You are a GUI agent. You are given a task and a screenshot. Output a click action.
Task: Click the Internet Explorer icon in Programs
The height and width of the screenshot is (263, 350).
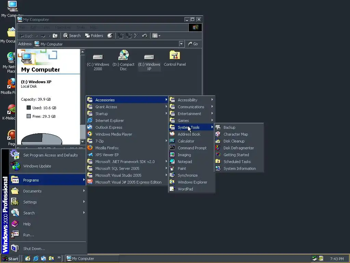(x=90, y=120)
